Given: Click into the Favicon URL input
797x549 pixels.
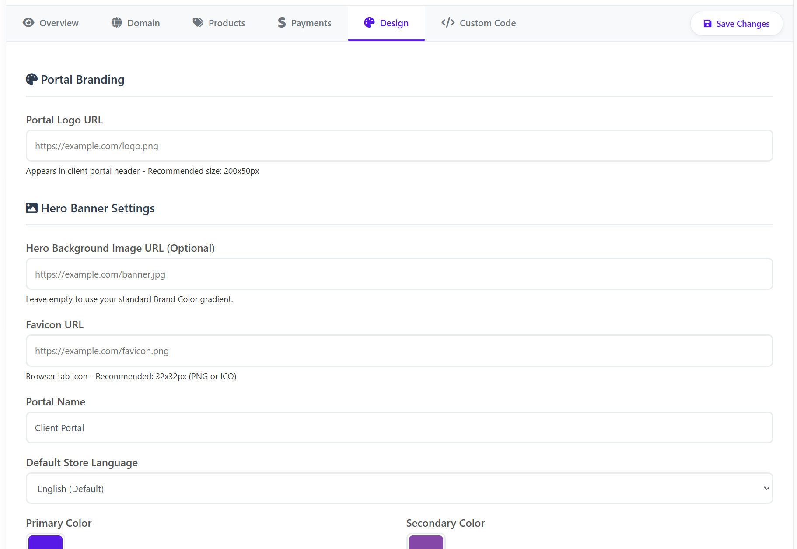Looking at the screenshot, I should 399,351.
